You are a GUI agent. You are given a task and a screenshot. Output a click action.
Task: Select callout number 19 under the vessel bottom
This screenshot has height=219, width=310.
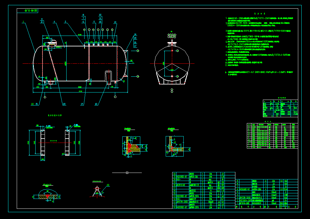click(x=82, y=104)
